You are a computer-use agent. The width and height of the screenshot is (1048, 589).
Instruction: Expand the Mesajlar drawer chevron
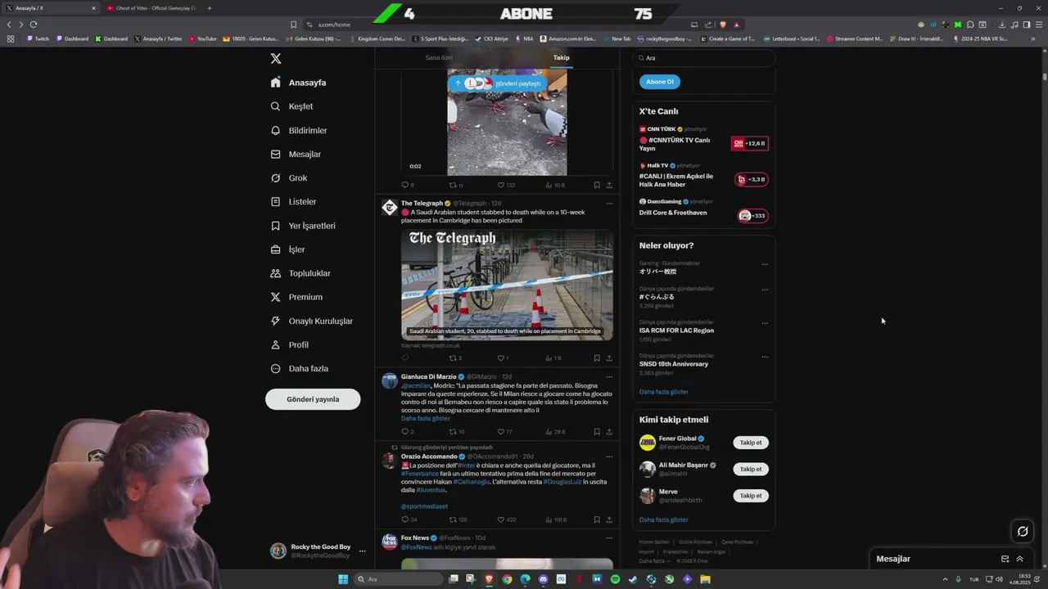1020,559
